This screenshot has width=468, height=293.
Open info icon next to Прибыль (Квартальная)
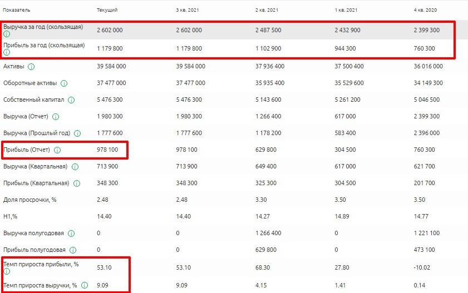pos(76,183)
